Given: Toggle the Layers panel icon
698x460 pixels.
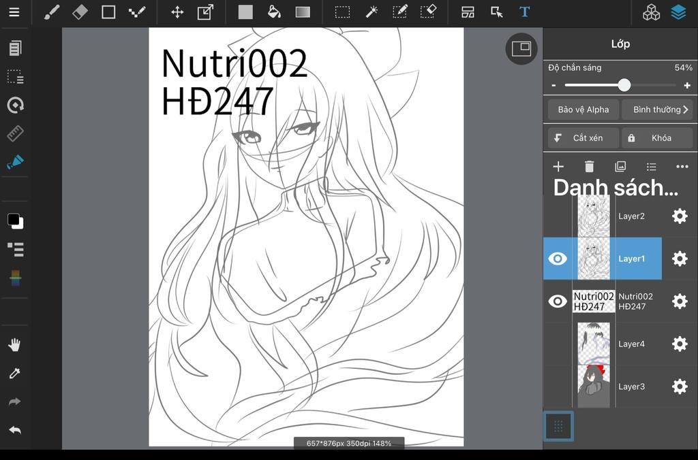Looking at the screenshot, I should 678,12.
